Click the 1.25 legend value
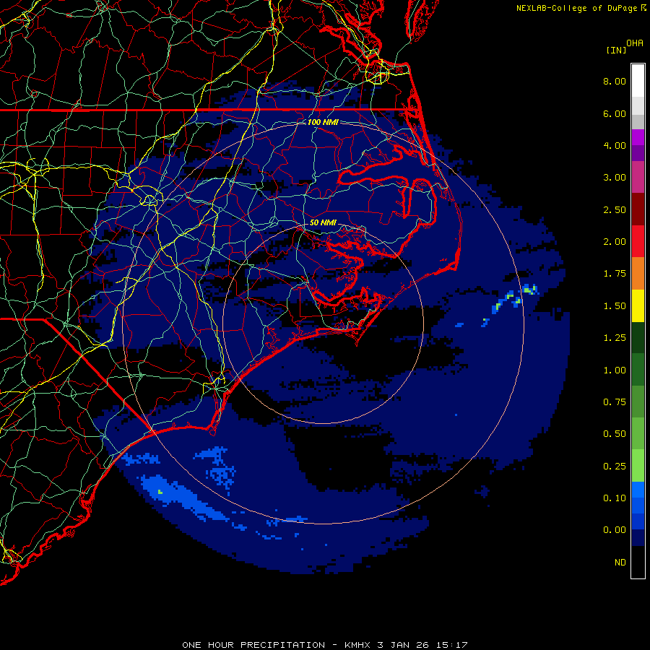Image resolution: width=650 pixels, height=650 pixels. (x=615, y=338)
